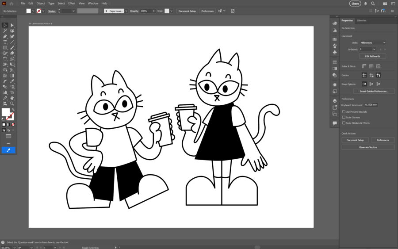Open the Opacity 100% dropdown arrow

pyautogui.click(x=154, y=11)
